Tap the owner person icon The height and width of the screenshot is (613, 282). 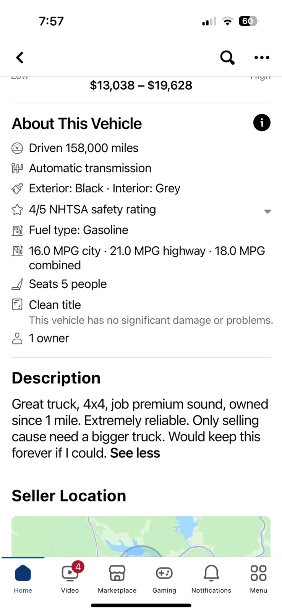[17, 338]
